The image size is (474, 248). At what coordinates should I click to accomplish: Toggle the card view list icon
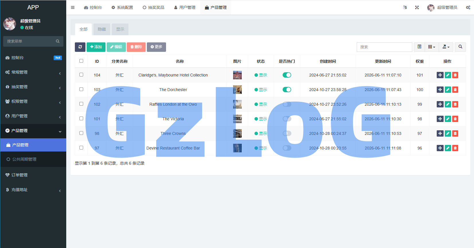(x=419, y=47)
